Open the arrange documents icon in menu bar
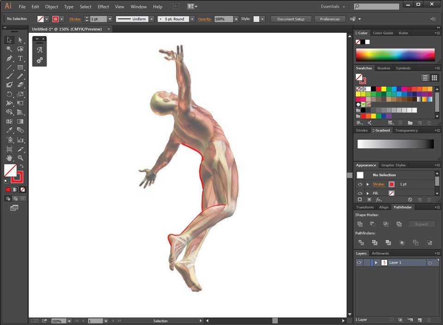The image size is (443, 325). pyautogui.click(x=192, y=6)
